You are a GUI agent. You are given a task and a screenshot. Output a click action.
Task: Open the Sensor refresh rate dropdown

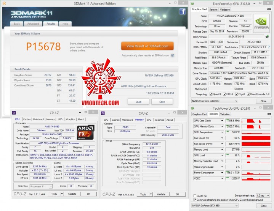(263, 195)
